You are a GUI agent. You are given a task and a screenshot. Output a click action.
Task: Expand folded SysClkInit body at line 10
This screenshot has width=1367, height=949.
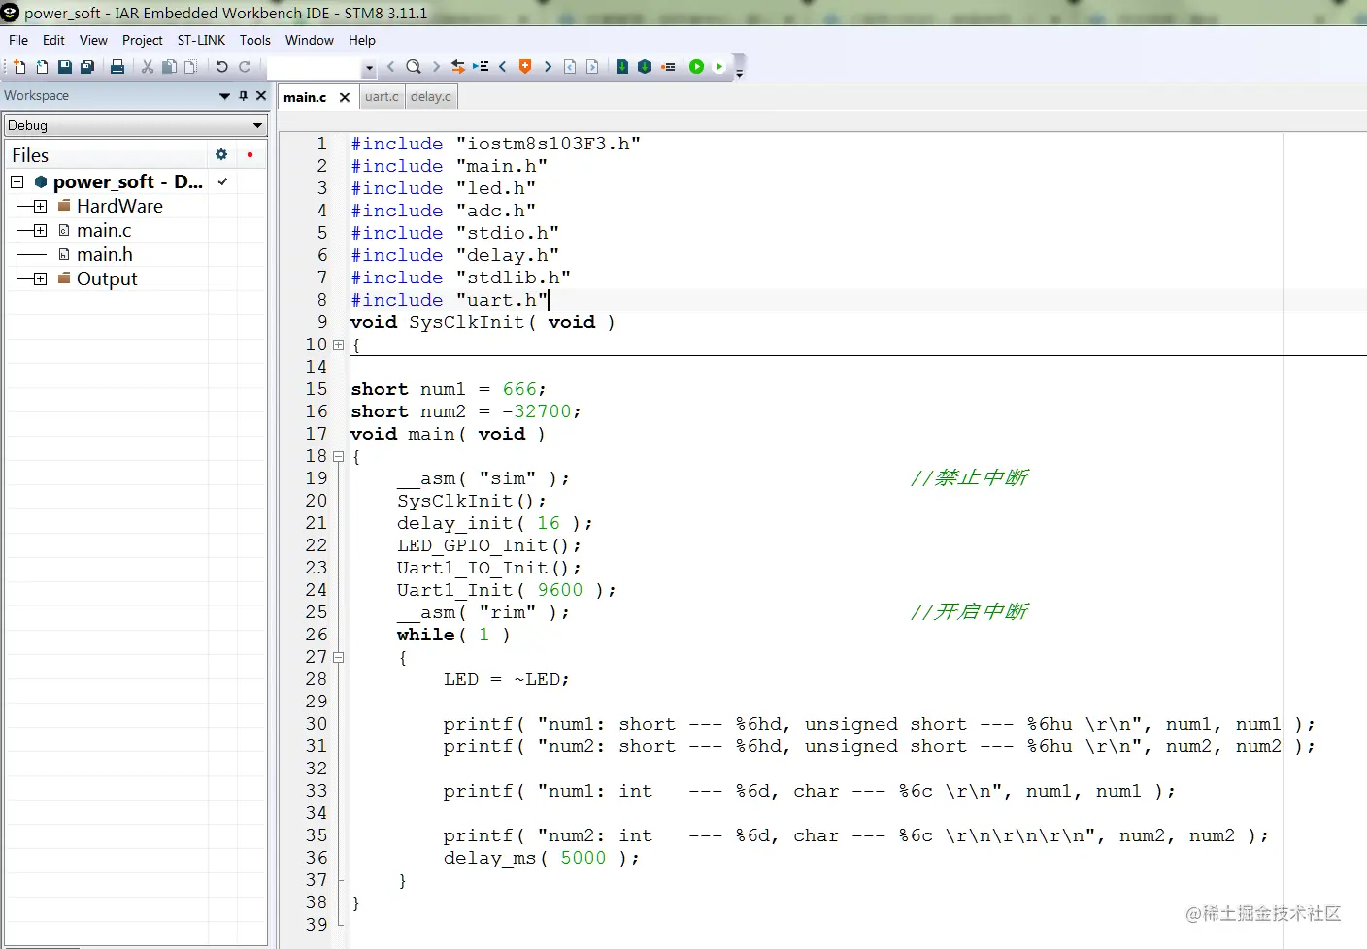pos(338,344)
